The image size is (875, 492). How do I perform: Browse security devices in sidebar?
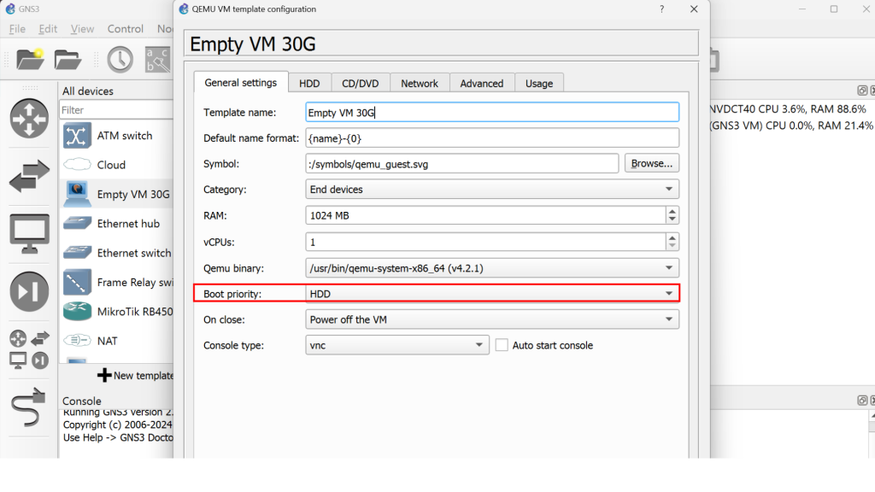click(x=29, y=292)
